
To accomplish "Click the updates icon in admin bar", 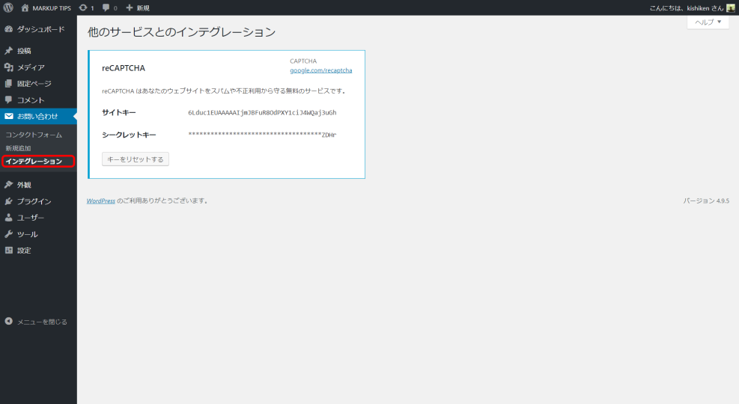I will (83, 7).
